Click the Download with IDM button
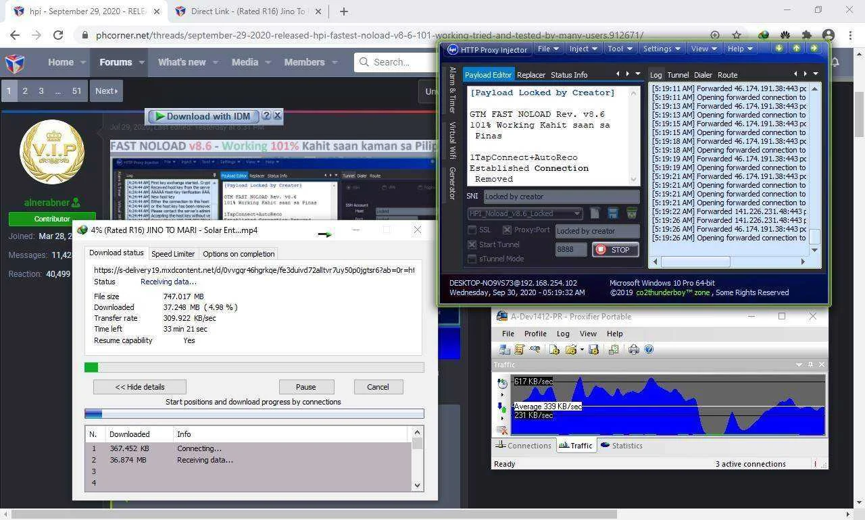The height and width of the screenshot is (520, 865). (203, 116)
